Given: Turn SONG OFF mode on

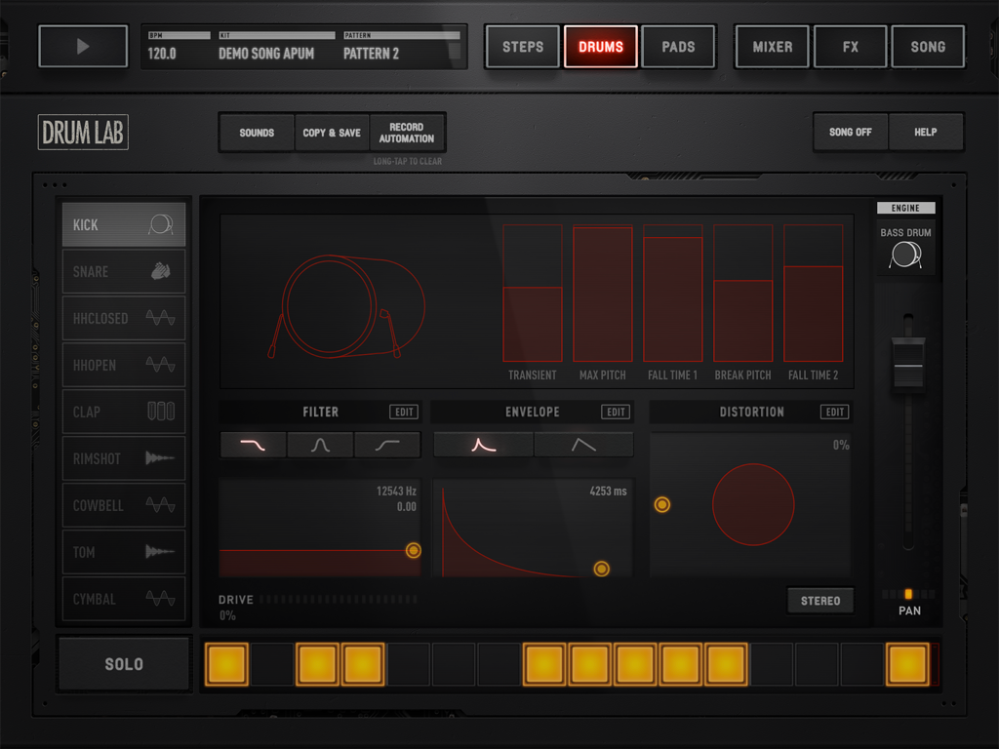Looking at the screenshot, I should [x=850, y=132].
